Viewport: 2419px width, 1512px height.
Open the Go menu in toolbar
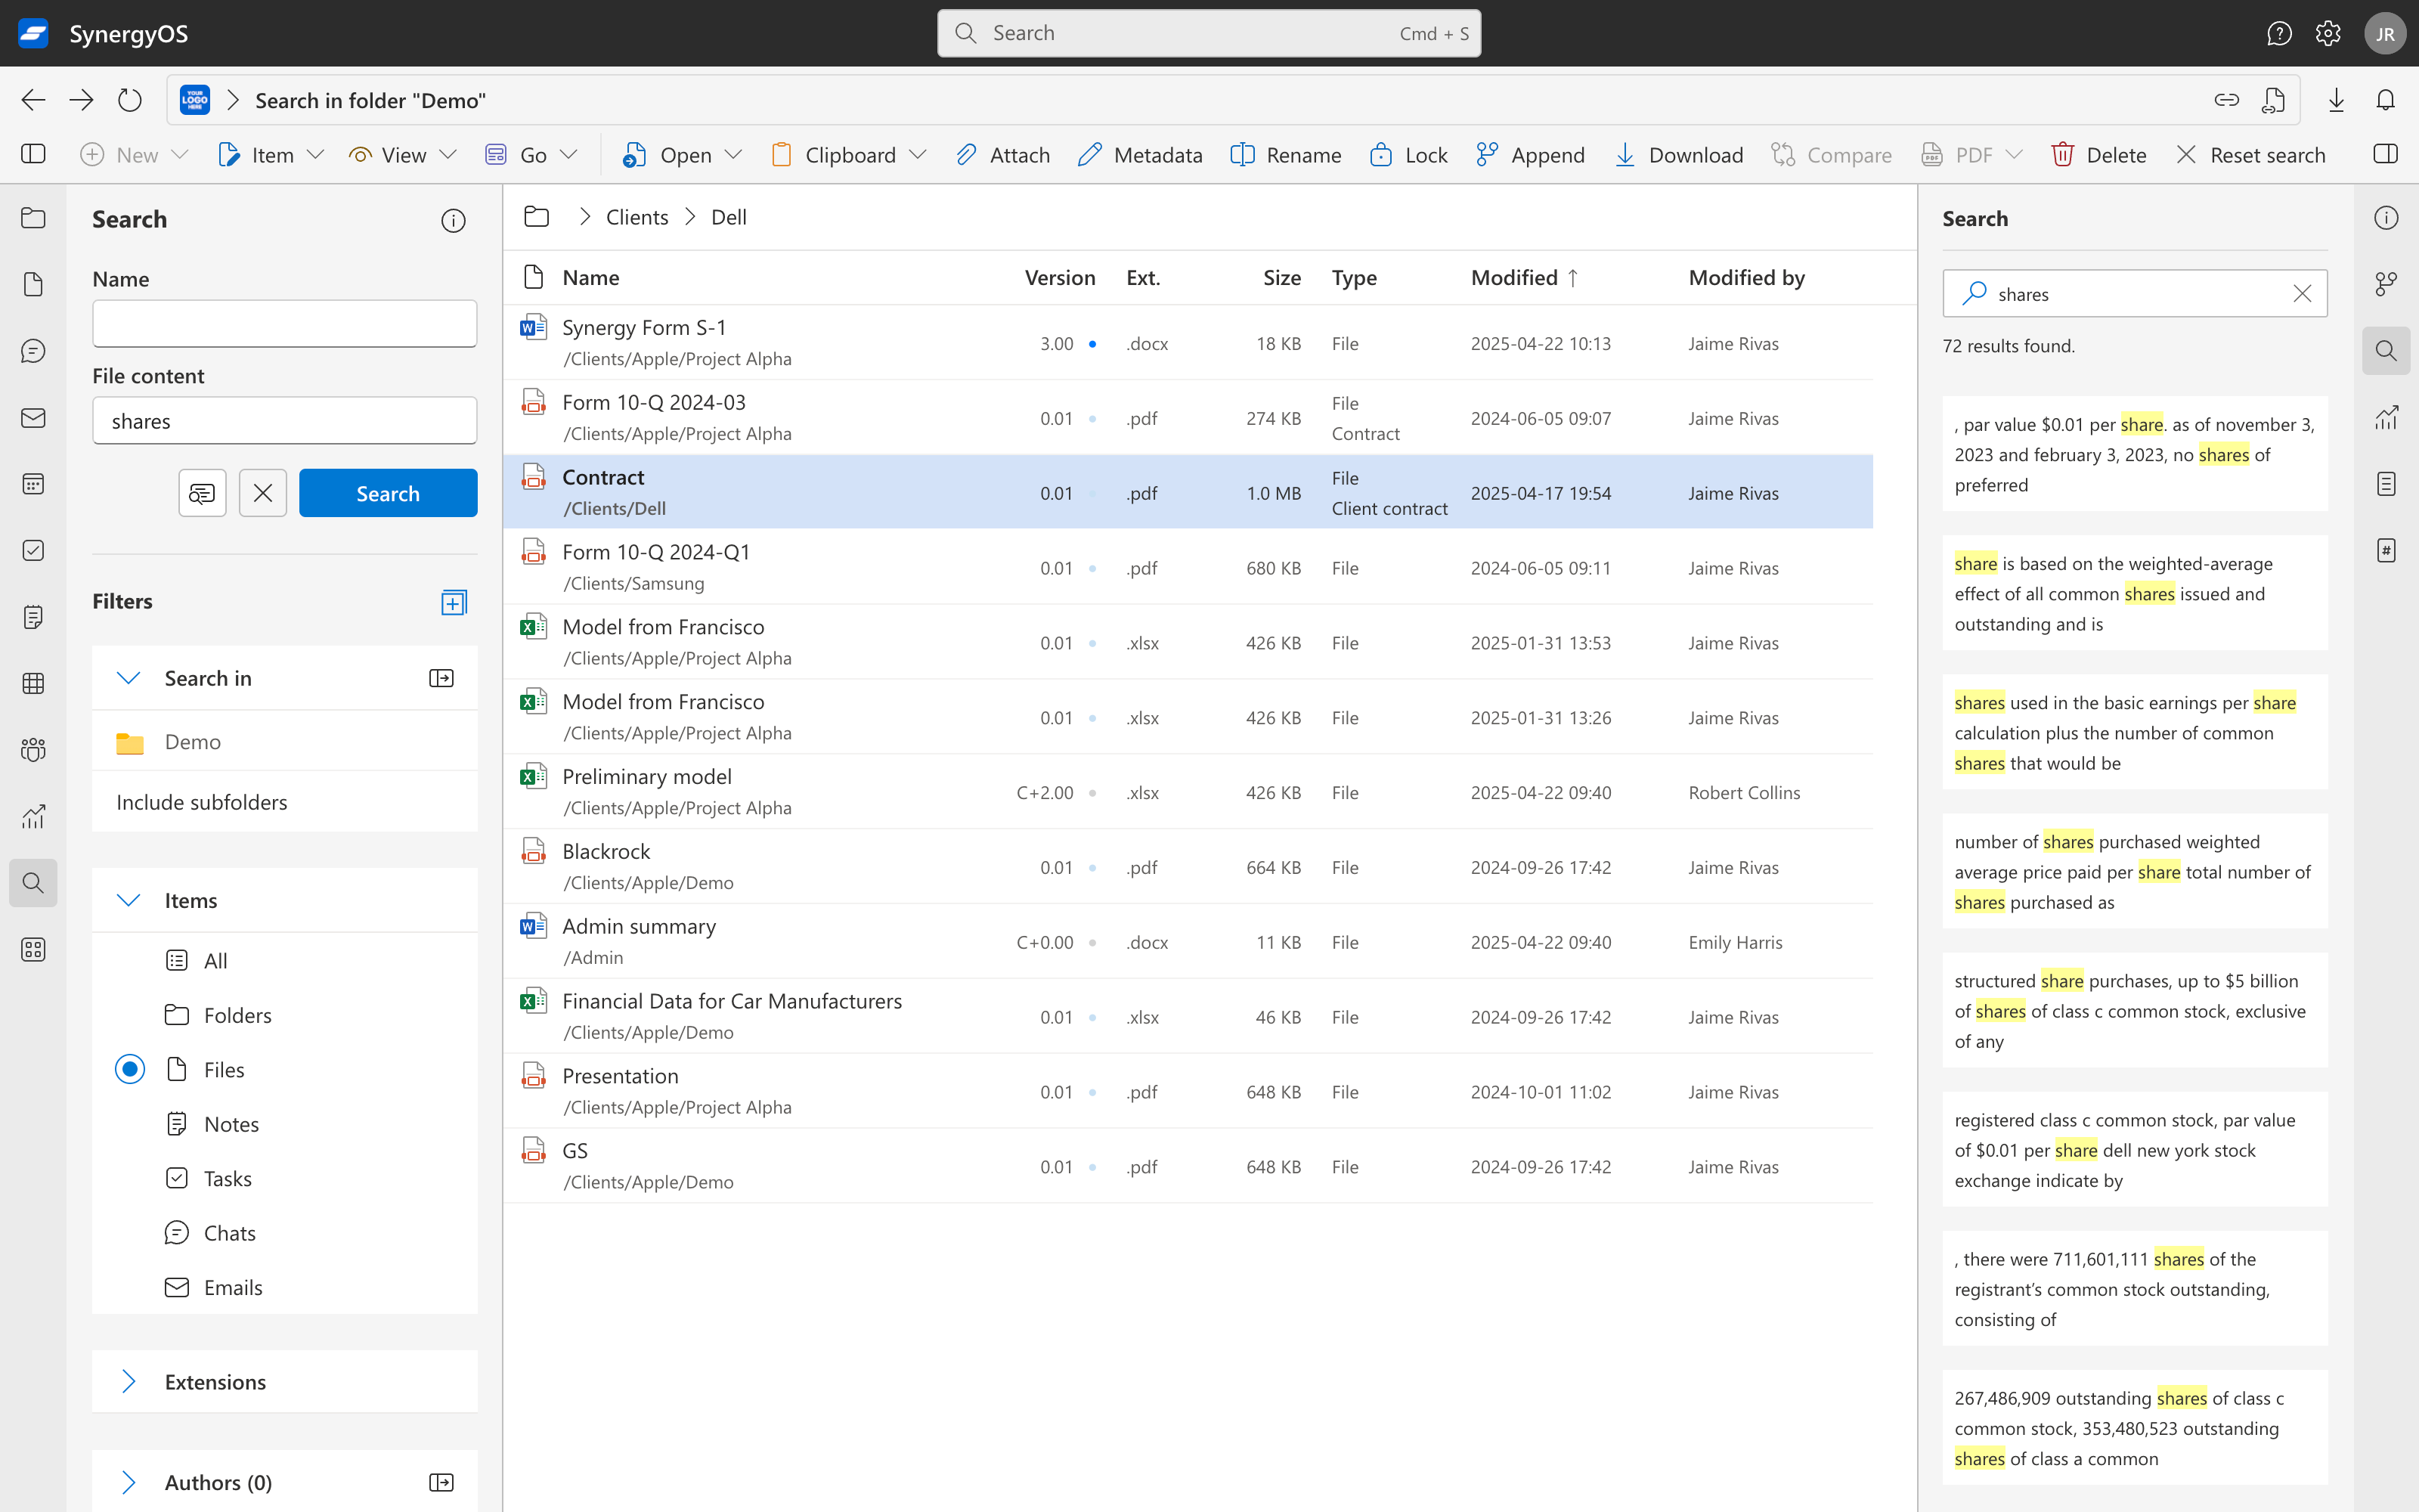tap(531, 155)
